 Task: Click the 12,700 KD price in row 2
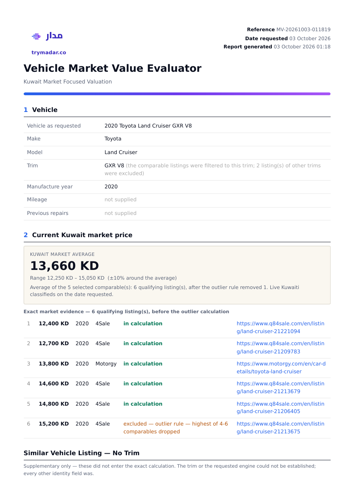54,344
